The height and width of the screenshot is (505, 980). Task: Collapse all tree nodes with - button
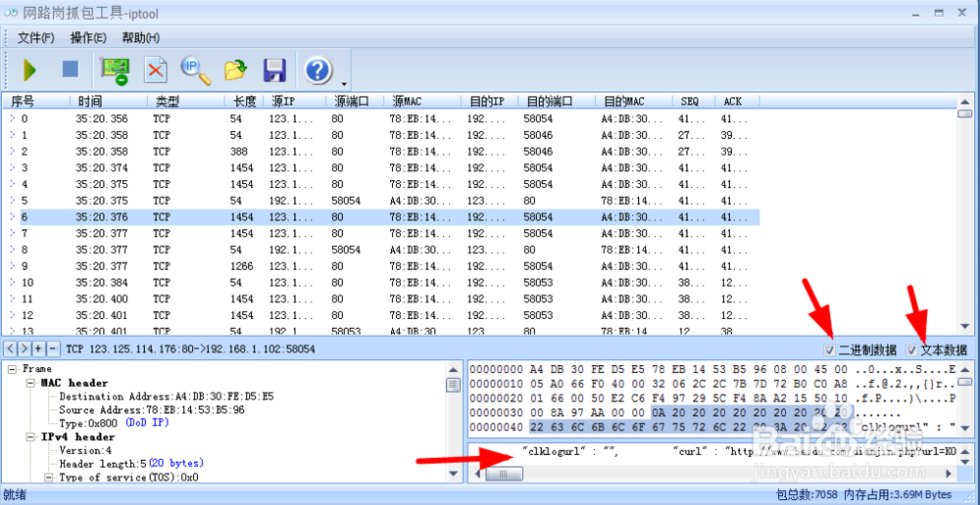coord(53,349)
